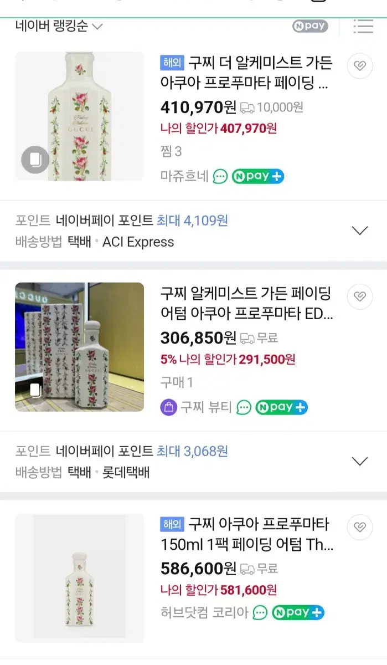Image resolution: width=387 pixels, height=665 pixels.
Task: Open 구찌 아쿠아 프로푸마타 150ml product title
Action: click(x=246, y=535)
